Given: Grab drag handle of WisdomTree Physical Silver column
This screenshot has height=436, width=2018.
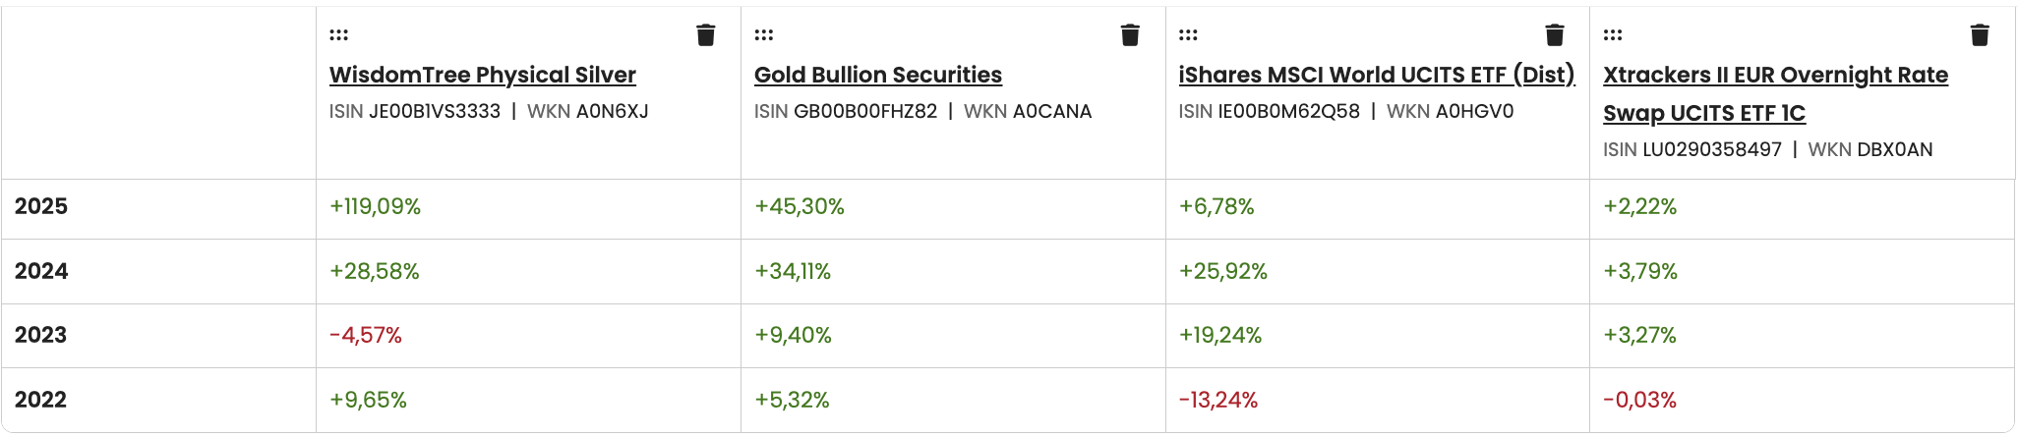Looking at the screenshot, I should tap(339, 35).
